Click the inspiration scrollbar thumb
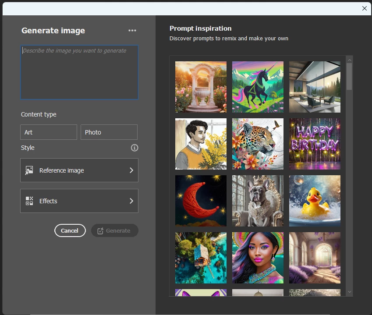372x315 pixels. (x=349, y=76)
